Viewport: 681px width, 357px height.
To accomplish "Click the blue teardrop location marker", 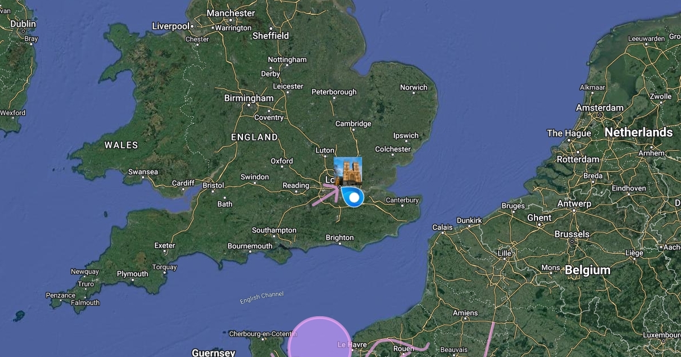I will (x=353, y=197).
